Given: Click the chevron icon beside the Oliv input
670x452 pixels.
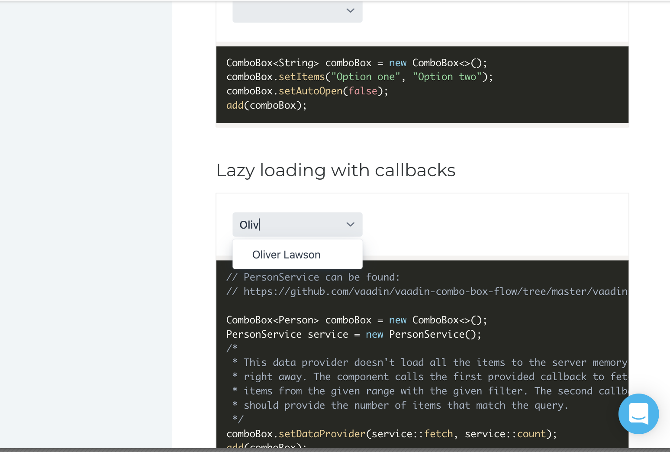Looking at the screenshot, I should [350, 224].
